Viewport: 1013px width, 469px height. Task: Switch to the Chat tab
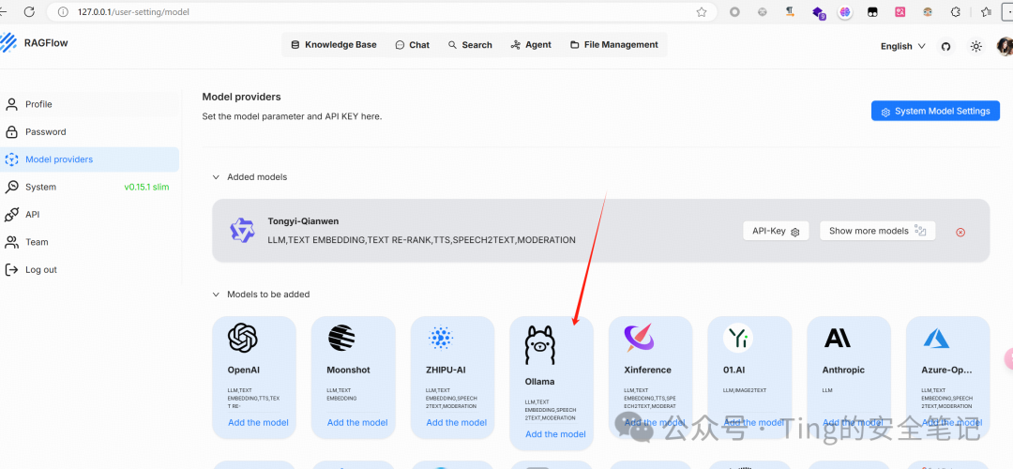coord(412,45)
